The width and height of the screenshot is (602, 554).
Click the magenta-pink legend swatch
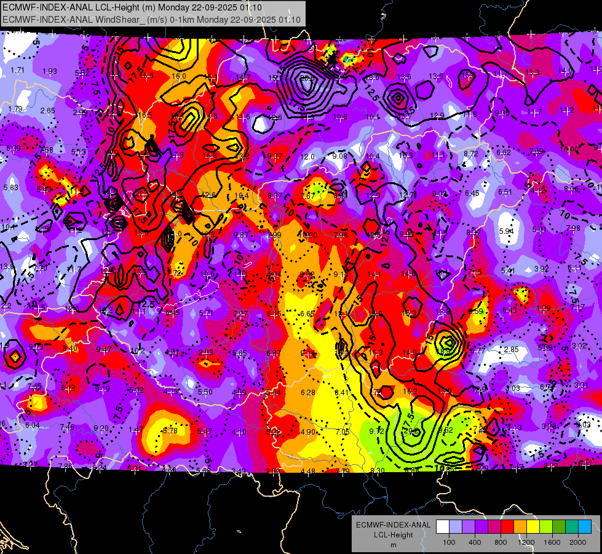coord(494,527)
